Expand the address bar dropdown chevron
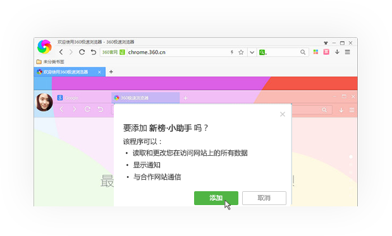392x236 pixels. pos(252,52)
